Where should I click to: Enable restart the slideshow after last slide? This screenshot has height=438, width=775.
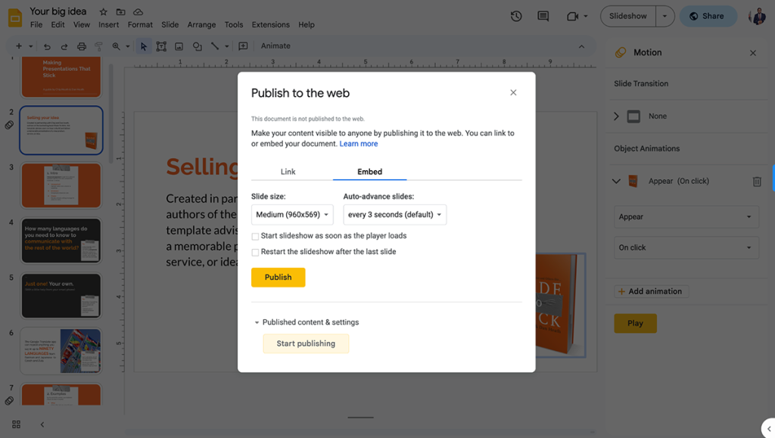255,253
